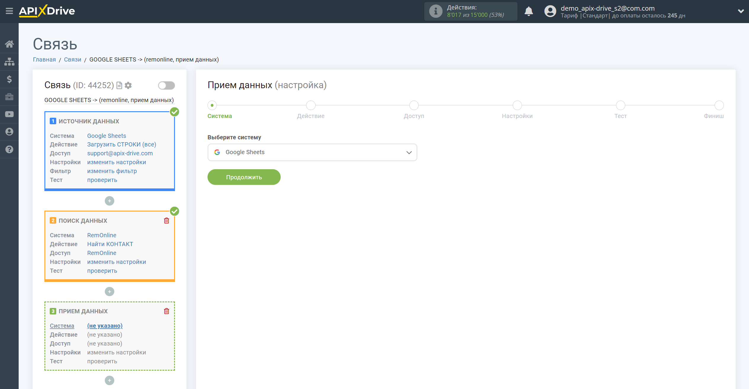The height and width of the screenshot is (389, 749).
Task: Click RemOnline access link in search block
Action: click(x=102, y=253)
